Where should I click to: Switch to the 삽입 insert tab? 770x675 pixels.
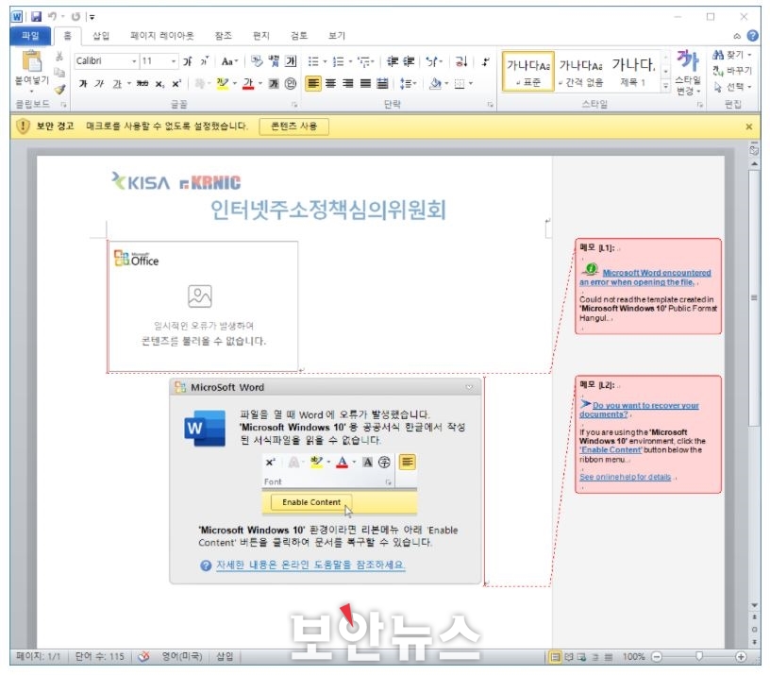click(101, 35)
